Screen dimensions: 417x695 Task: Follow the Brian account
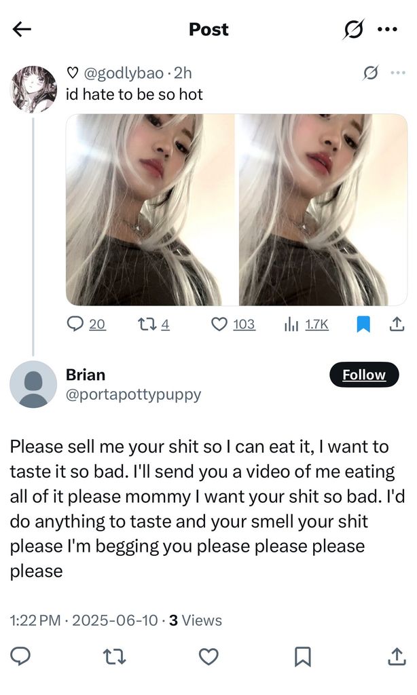click(x=364, y=375)
